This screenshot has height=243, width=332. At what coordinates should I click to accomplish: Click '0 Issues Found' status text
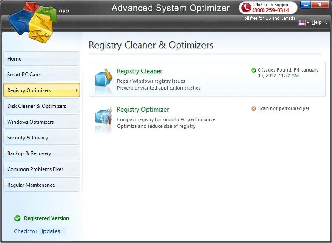288,73
